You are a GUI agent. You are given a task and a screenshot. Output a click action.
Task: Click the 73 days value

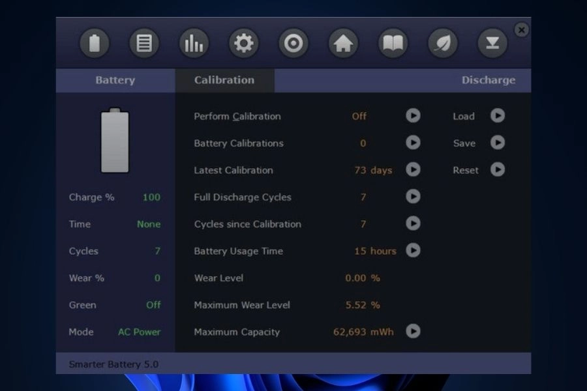pos(373,170)
